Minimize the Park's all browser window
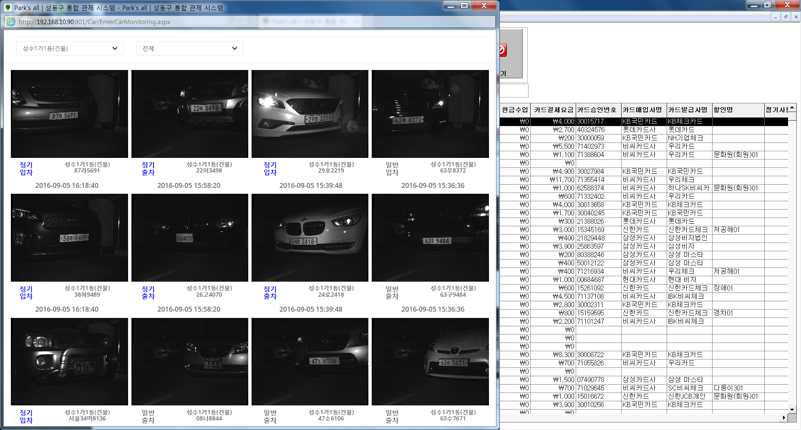The width and height of the screenshot is (801, 430). click(x=451, y=5)
